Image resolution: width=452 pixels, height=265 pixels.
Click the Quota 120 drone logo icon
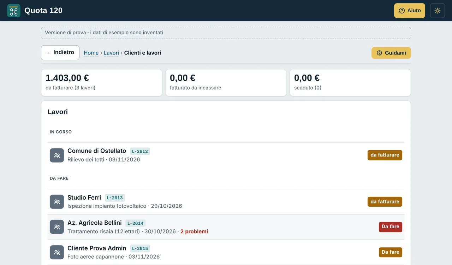(x=14, y=11)
